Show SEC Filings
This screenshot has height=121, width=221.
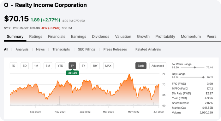pyautogui.click(x=87, y=49)
